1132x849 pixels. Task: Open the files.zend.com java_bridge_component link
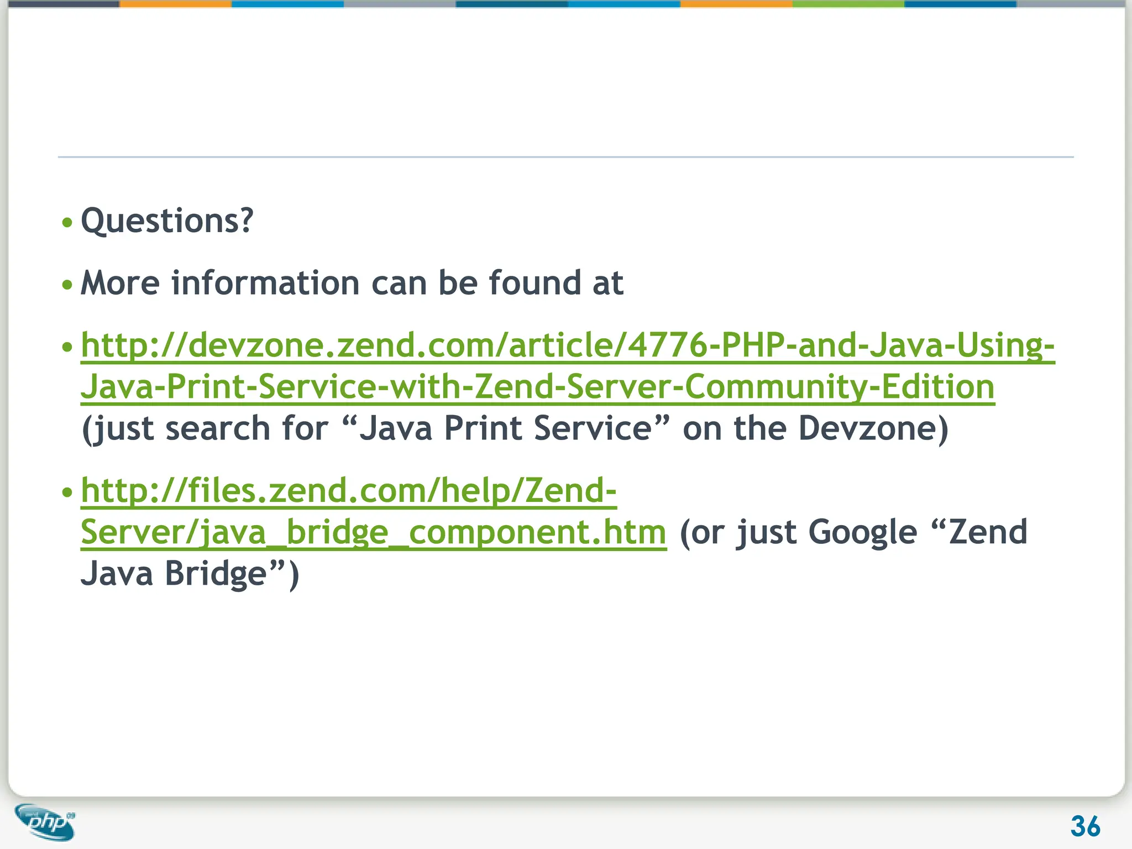tap(374, 511)
